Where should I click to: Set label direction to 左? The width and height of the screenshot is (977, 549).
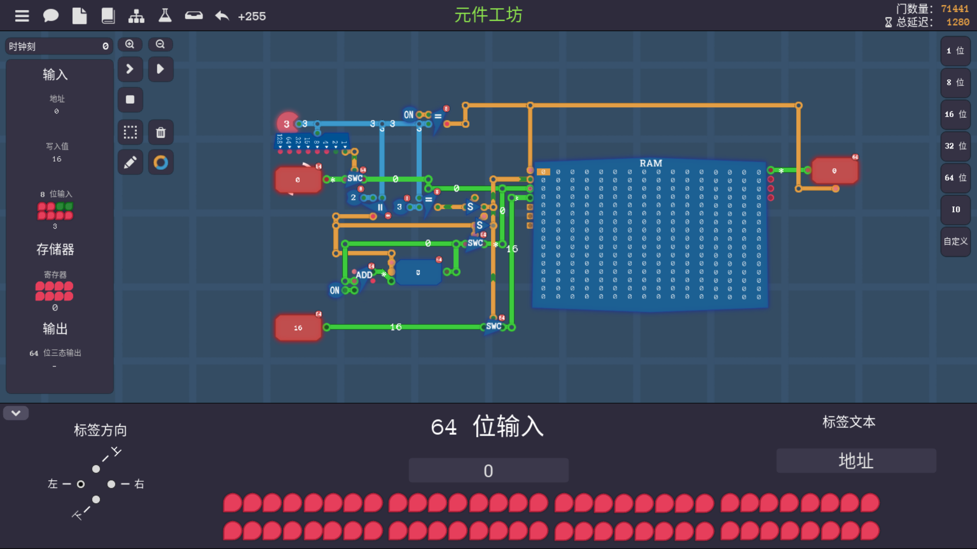[x=80, y=484]
